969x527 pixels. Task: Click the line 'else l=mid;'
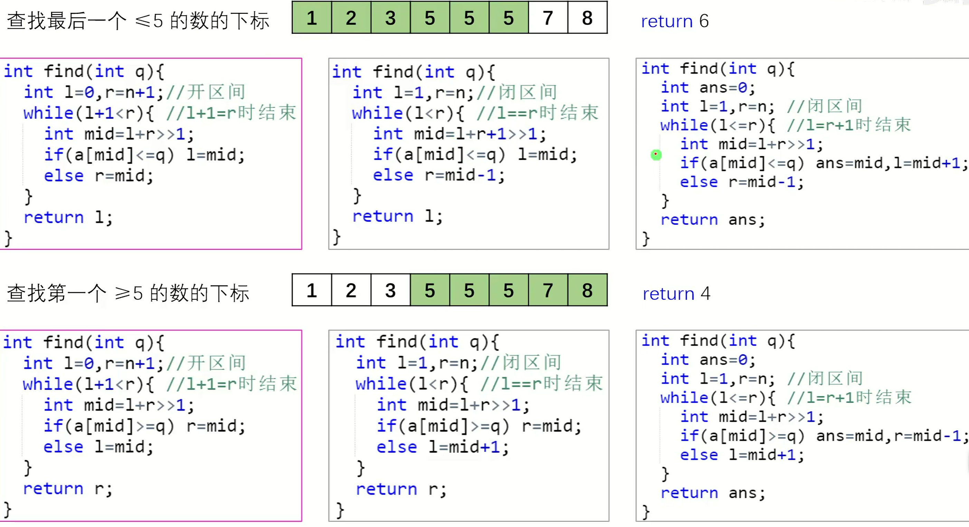point(98,447)
